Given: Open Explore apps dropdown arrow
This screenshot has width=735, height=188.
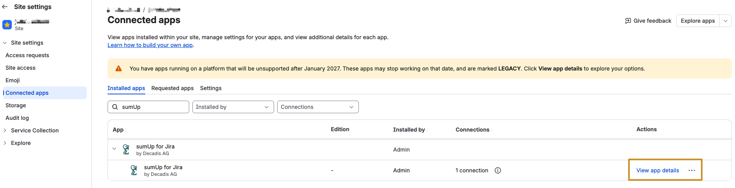Looking at the screenshot, I should tap(726, 21).
